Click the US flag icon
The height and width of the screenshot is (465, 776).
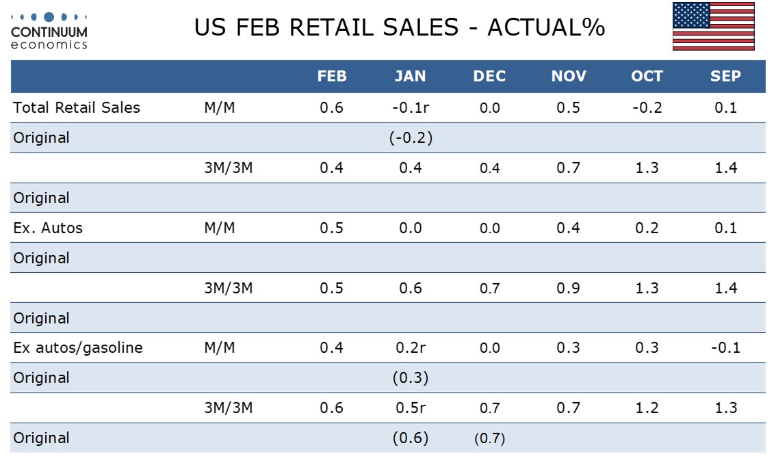pos(713,27)
